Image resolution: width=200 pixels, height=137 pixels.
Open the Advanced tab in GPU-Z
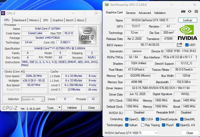[x=145, y=13]
